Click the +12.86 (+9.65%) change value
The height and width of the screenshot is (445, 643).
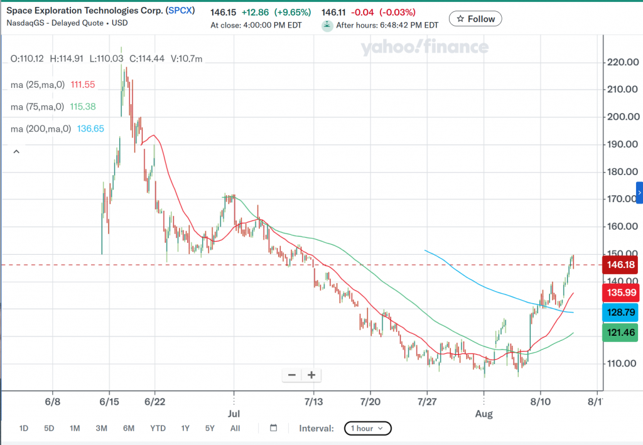276,13
